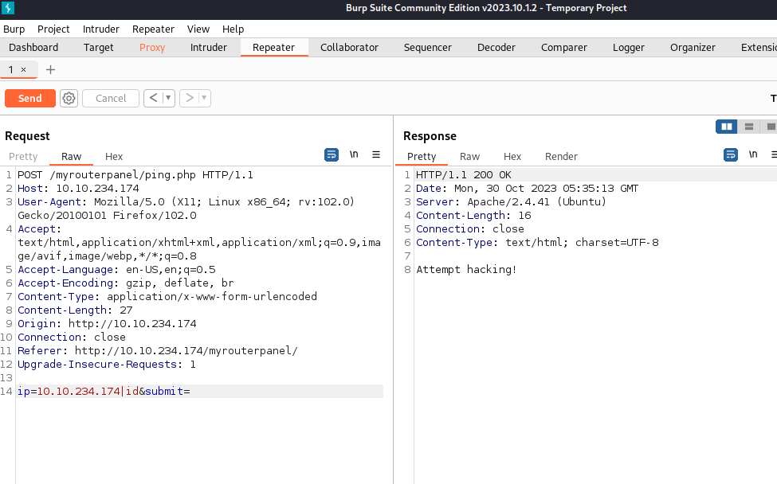Select side-by-side layout view icon

pyautogui.click(x=726, y=127)
